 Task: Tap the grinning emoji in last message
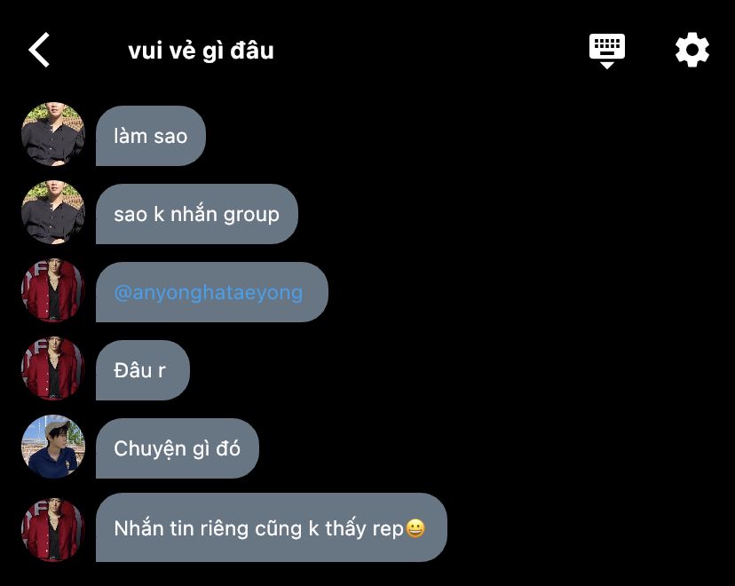coord(415,528)
